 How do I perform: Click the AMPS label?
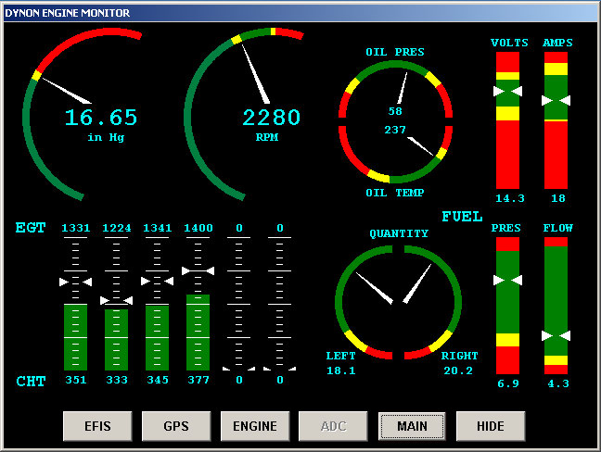tap(557, 43)
